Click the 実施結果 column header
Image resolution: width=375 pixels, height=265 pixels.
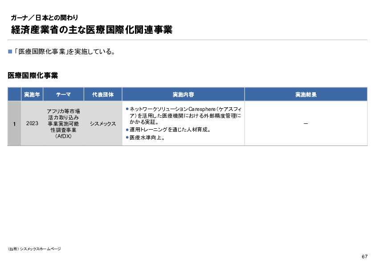tap(305, 94)
